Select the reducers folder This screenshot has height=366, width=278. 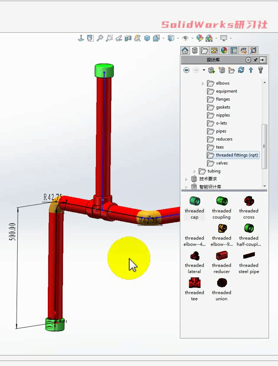[220, 139]
